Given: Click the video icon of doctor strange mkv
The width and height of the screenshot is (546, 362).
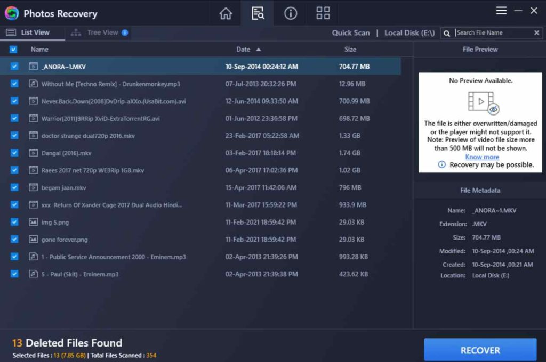Looking at the screenshot, I should (33, 135).
